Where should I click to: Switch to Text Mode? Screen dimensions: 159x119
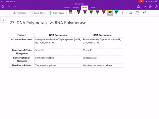[x=20, y=13]
